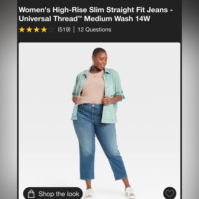Click the first yellow rating star

[22, 30]
